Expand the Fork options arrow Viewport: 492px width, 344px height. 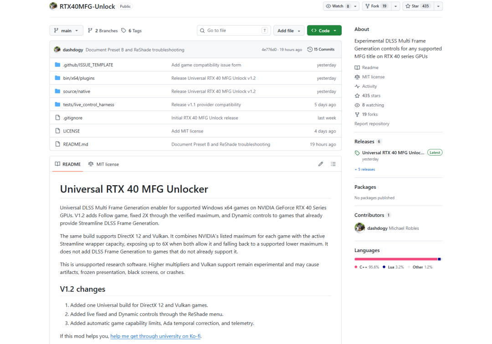click(395, 6)
